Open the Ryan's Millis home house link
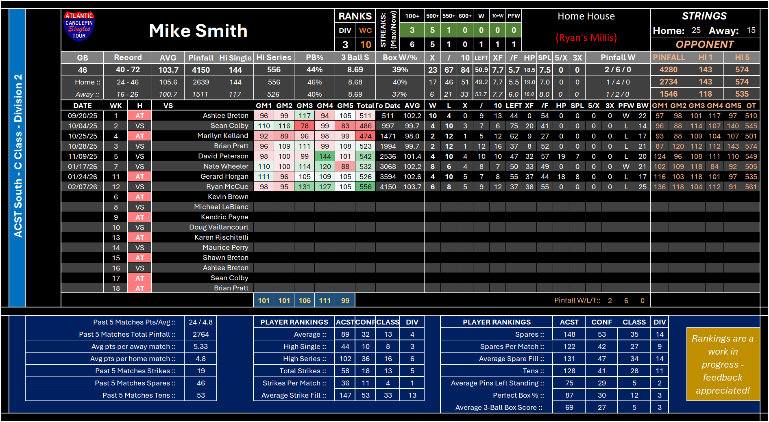 click(586, 38)
